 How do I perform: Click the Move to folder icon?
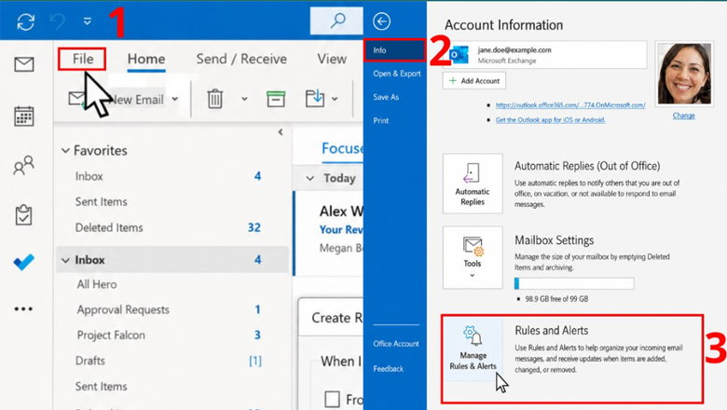(x=315, y=99)
